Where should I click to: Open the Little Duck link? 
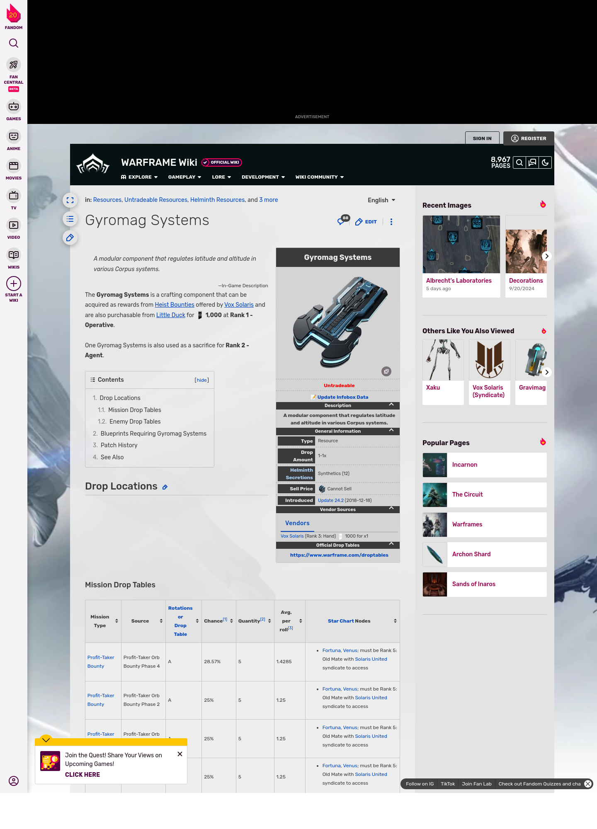[x=170, y=315]
